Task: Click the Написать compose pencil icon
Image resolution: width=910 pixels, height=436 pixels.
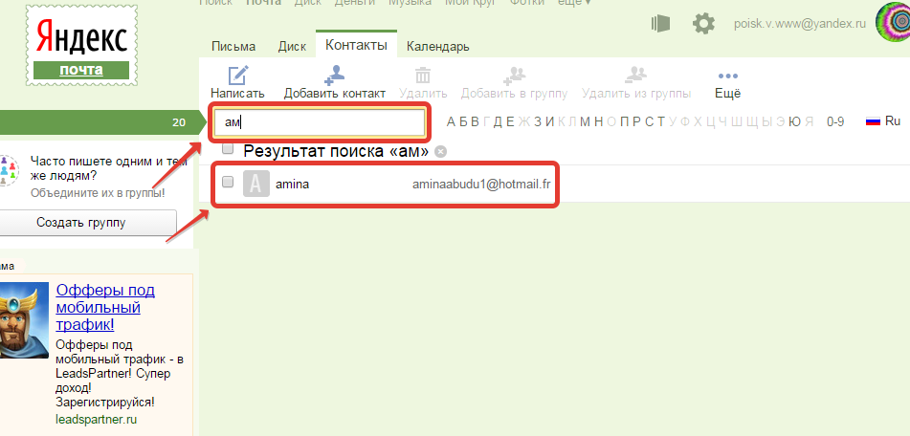Action: tap(237, 75)
